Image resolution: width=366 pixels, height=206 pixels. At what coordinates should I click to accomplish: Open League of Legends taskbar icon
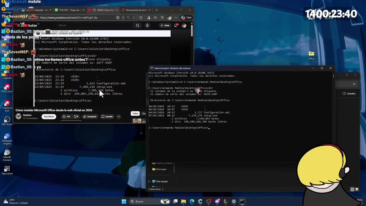point(225,201)
